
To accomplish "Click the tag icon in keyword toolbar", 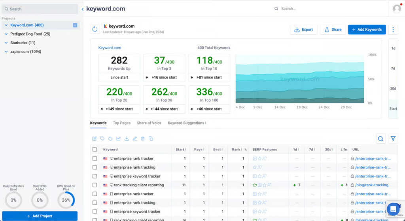I will pos(102,139).
